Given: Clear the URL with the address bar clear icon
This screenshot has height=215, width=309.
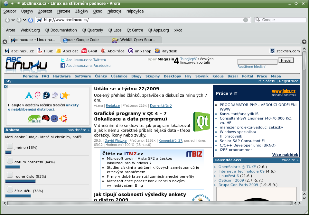Looking at the screenshot, I should (246, 20).
